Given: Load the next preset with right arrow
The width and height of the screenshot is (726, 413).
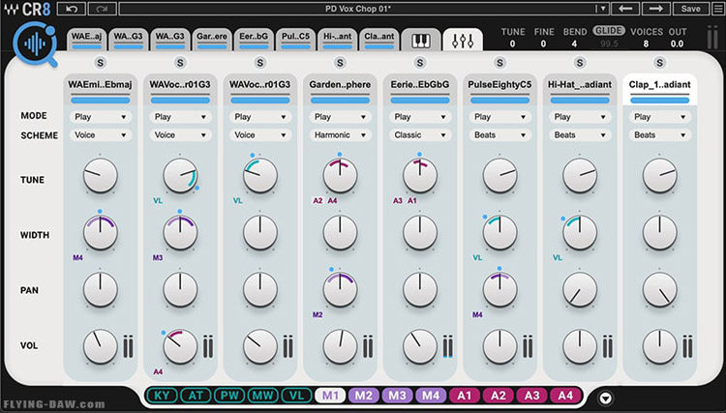Looking at the screenshot, I should coord(655,9).
